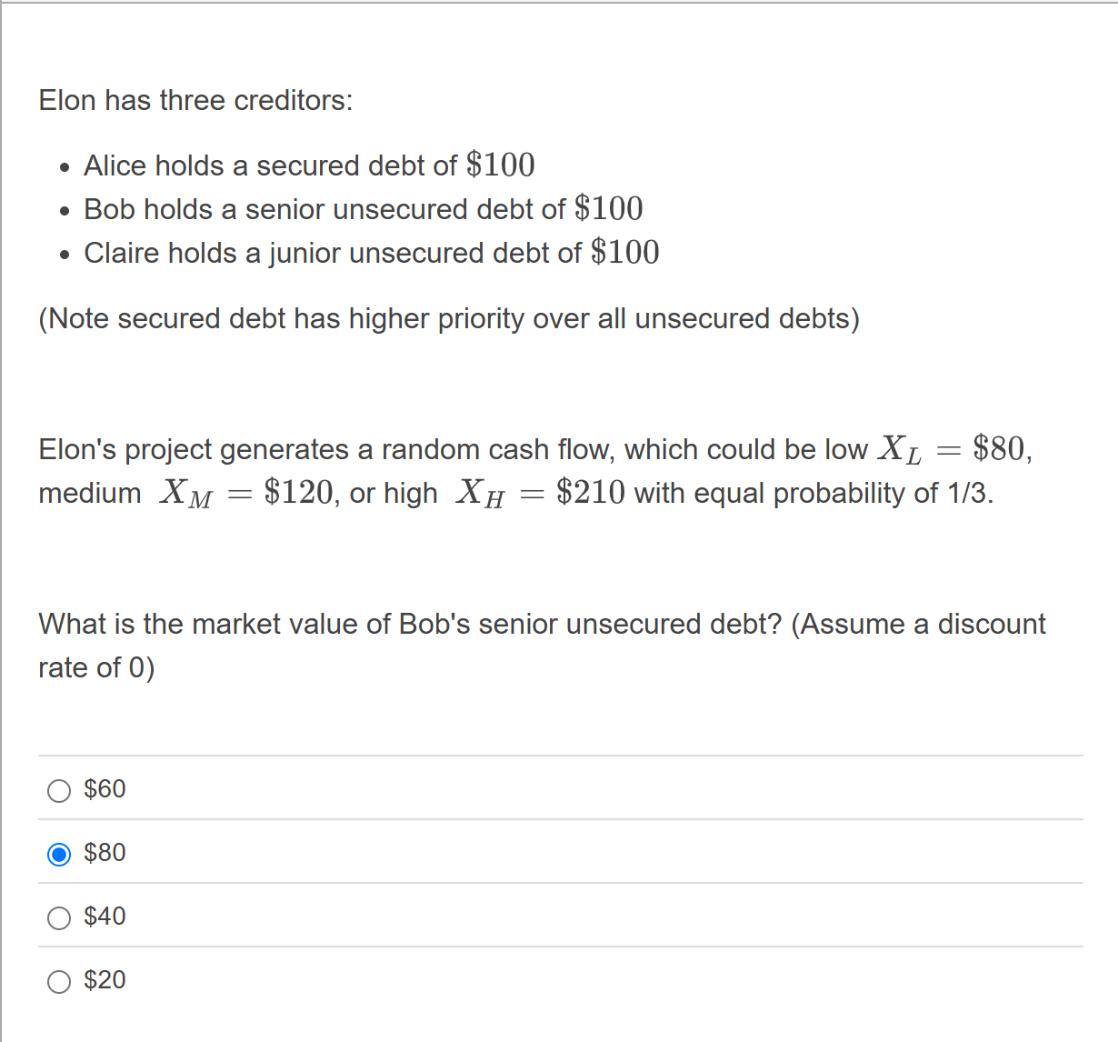
Task: Click the note about secured debt priority
Action: click(x=448, y=318)
